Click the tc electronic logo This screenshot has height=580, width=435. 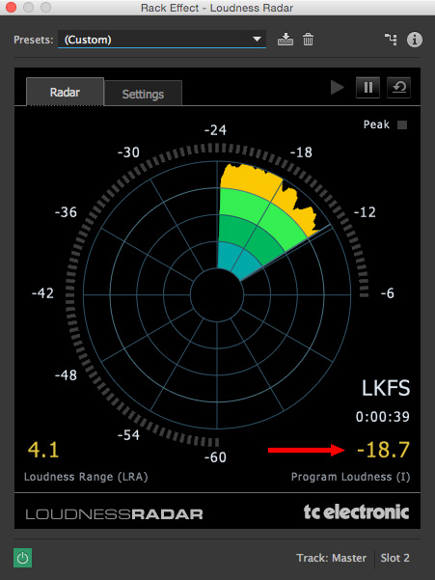click(356, 511)
